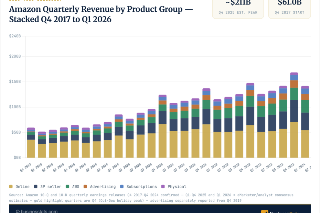The image size is (320, 213).
Task: Click the tallest bar, Q4 2023
Action: pos(294,115)
